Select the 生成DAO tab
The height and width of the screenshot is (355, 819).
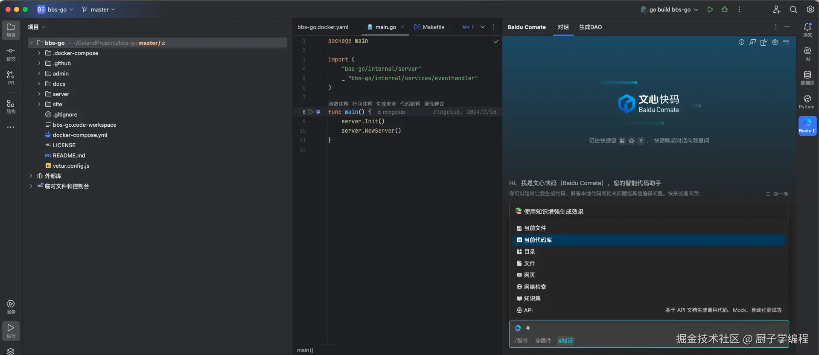[590, 27]
